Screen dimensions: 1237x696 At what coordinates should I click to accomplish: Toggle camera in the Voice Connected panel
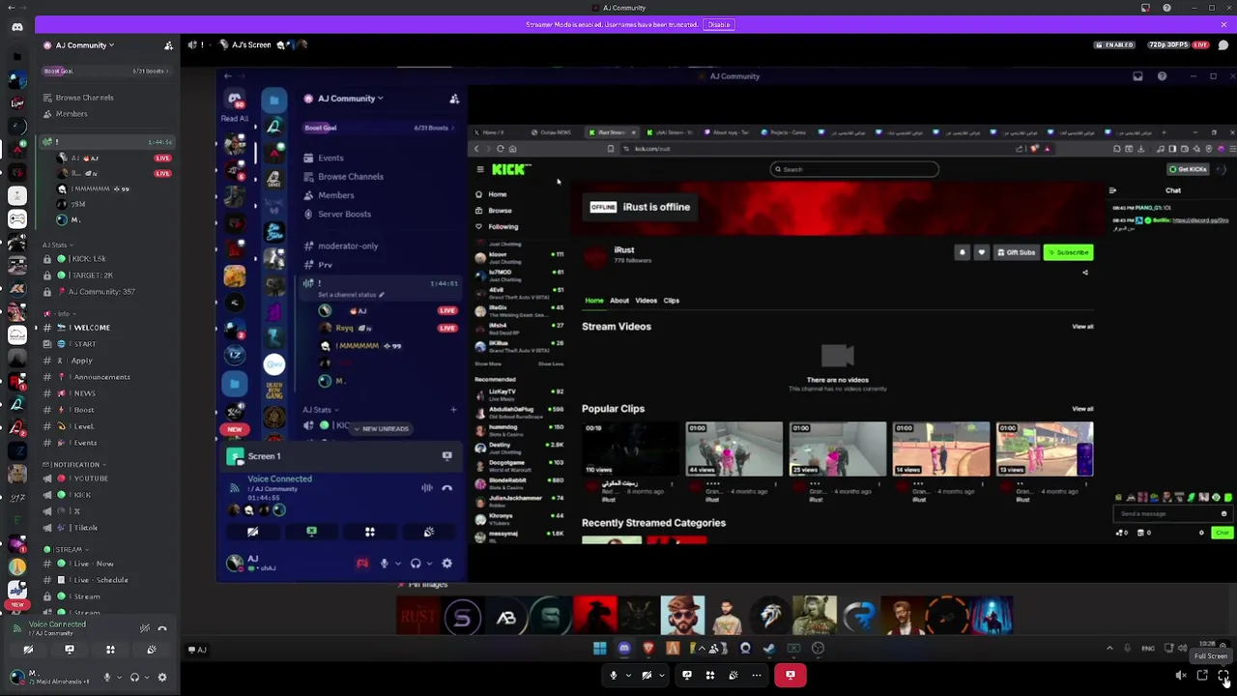click(28, 650)
